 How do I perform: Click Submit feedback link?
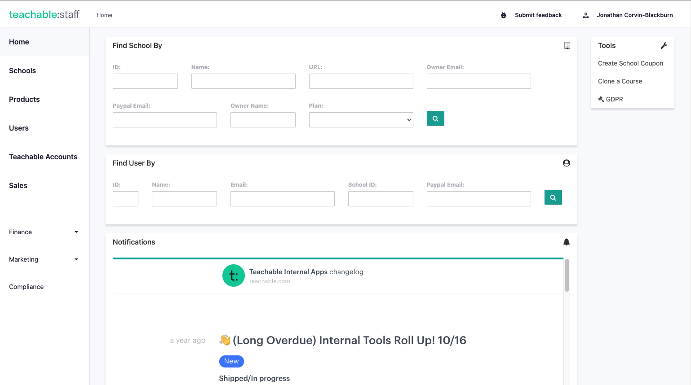point(538,15)
